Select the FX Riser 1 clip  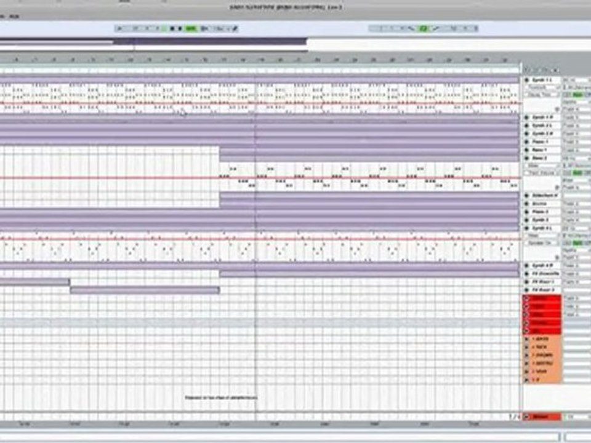point(34,282)
